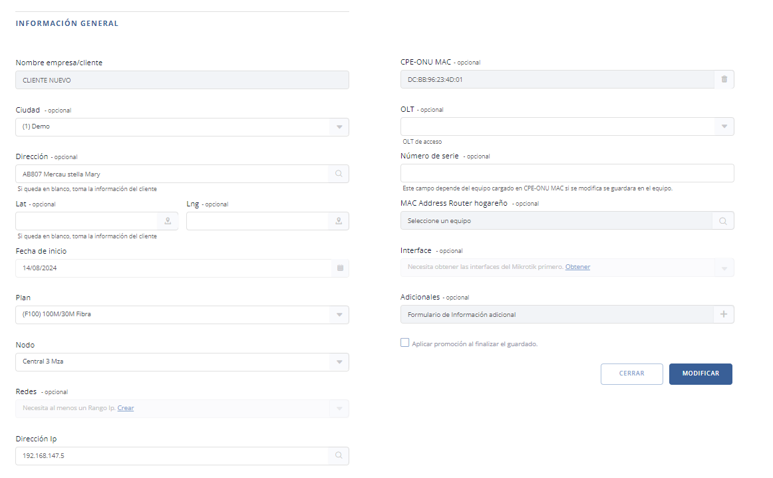773x478 pixels.
Task: Click search icon in MAC Address Router field
Action: 723,221
